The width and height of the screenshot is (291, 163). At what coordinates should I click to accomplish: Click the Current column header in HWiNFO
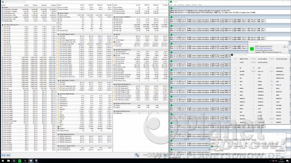pyautogui.click(x=26, y=5)
